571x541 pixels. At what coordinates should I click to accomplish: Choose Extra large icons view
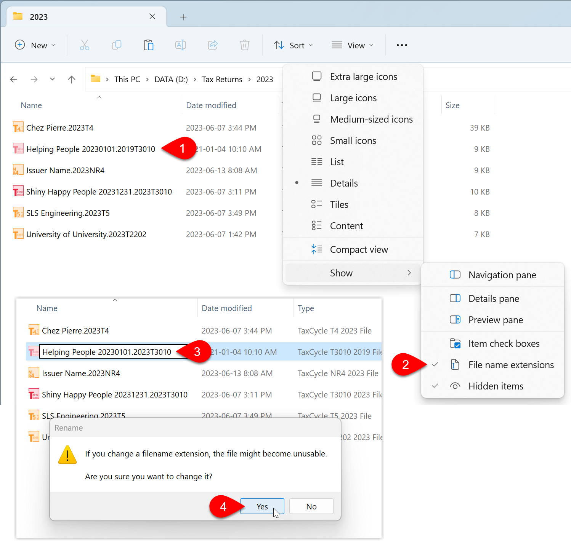coord(353,77)
